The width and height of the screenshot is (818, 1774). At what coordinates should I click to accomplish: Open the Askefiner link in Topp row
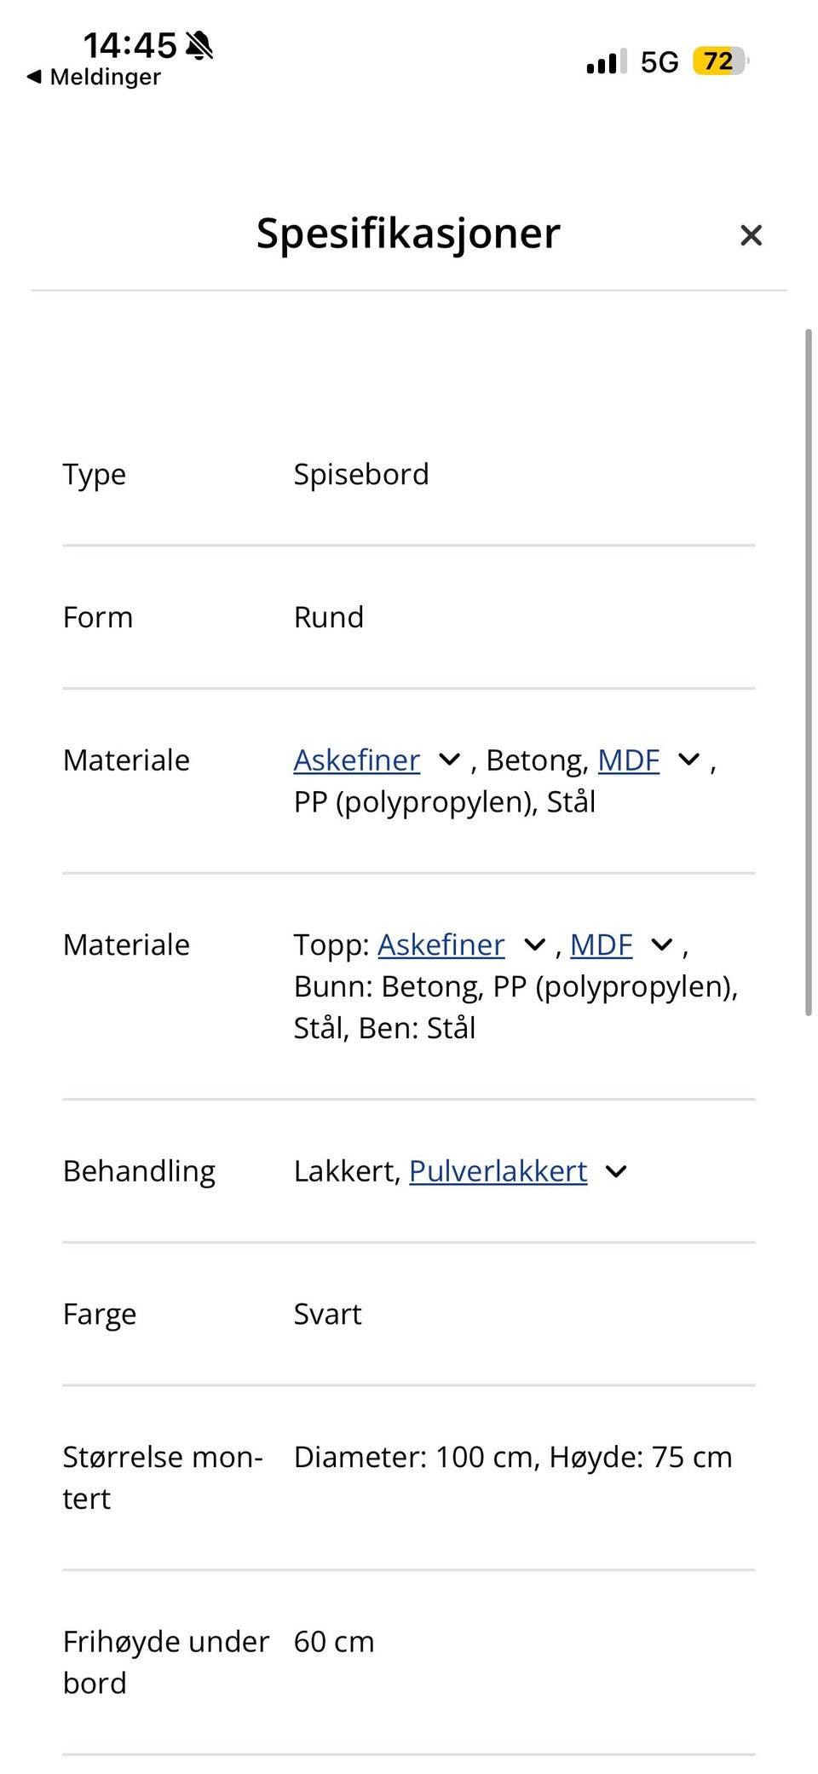tap(441, 945)
